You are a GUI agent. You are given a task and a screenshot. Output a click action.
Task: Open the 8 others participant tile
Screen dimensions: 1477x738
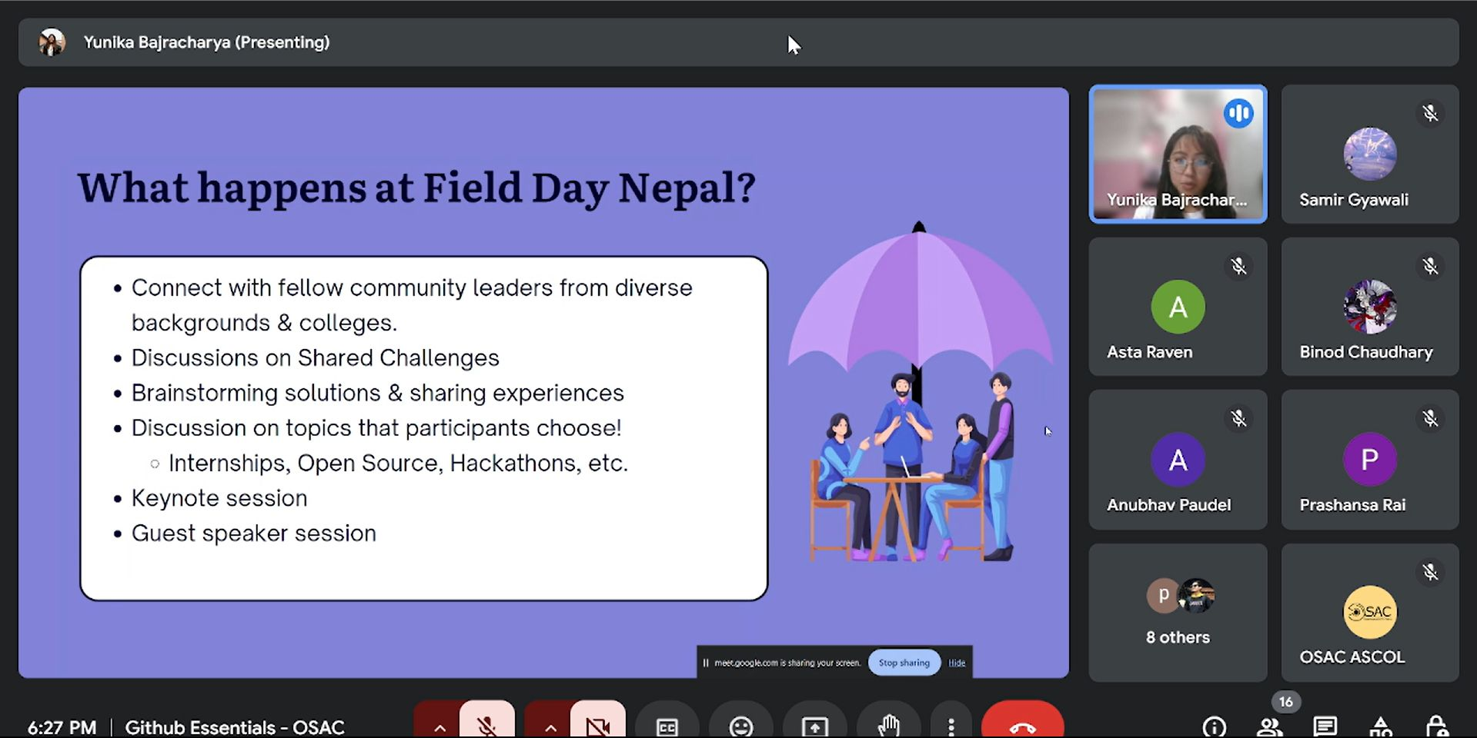click(1177, 612)
